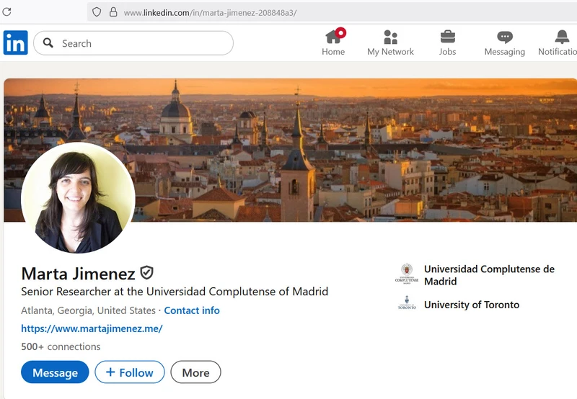Open Marta Jimenez's profile photo
Screen dimensions: 577x399
(x=78, y=197)
